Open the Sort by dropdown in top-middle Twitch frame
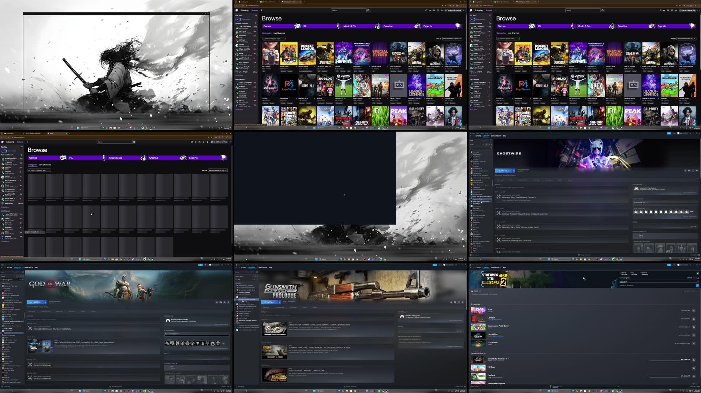Viewport: 701px width, 393px height. pos(452,38)
